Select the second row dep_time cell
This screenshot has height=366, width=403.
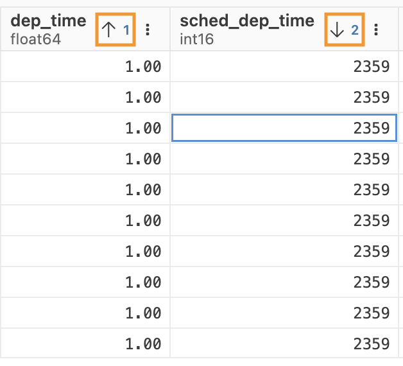click(x=85, y=97)
